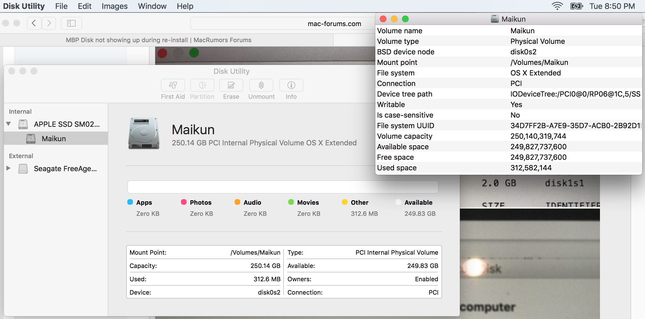Viewport: 645px width, 319px height.
Task: Toggle the browser sidebar button
Action: [x=71, y=23]
